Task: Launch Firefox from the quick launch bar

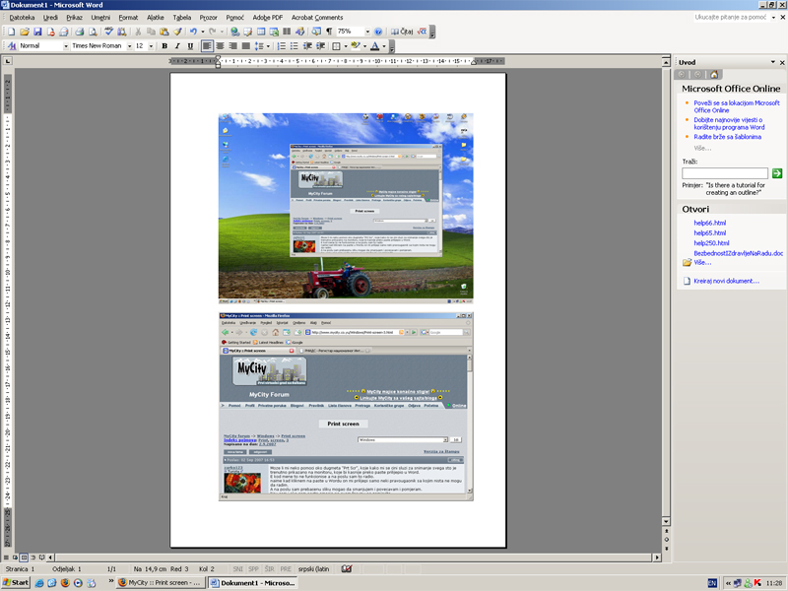Action: 65,582
